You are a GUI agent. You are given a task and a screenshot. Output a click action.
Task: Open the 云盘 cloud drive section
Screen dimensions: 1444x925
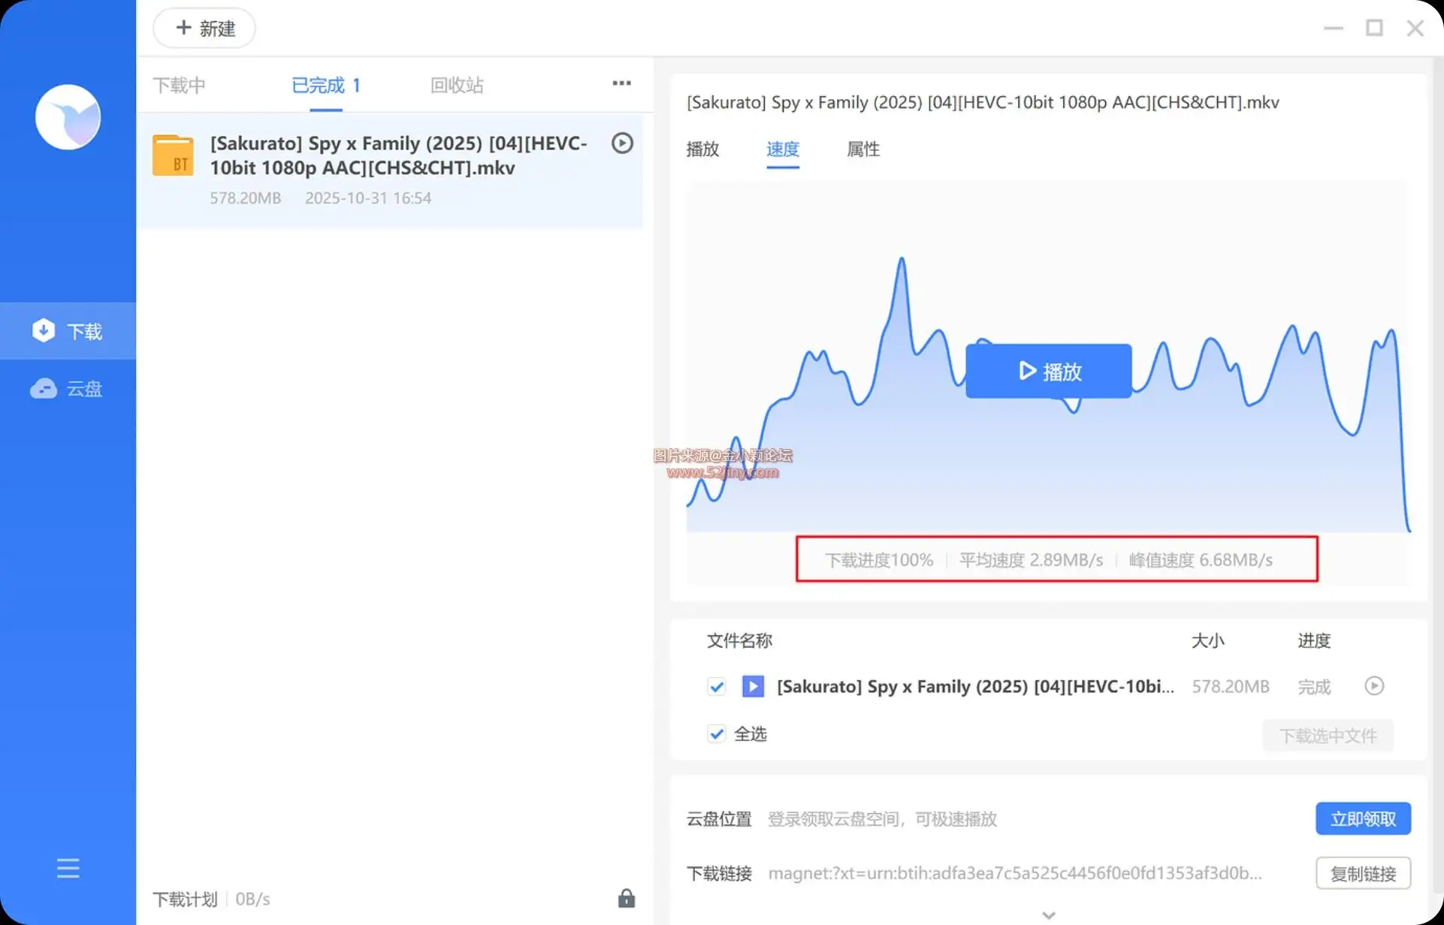[67, 388]
